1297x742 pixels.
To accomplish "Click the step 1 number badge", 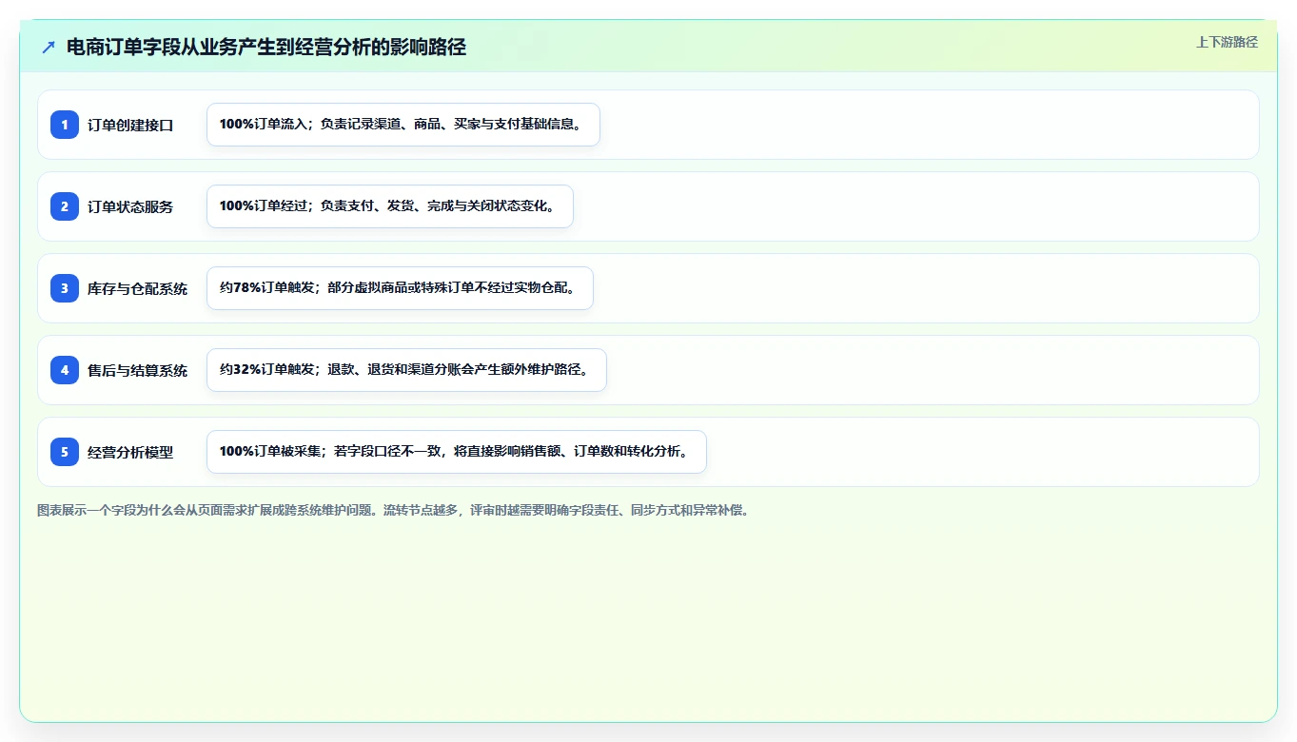I will point(65,125).
